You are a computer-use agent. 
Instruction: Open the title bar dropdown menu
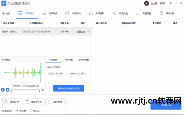tap(171, 3)
